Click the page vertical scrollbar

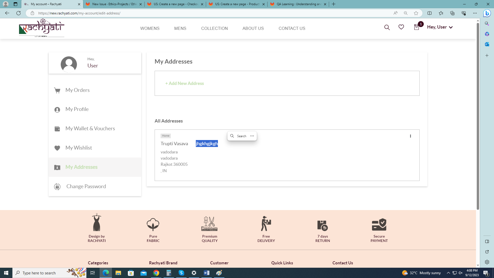pyautogui.click(x=478, y=116)
